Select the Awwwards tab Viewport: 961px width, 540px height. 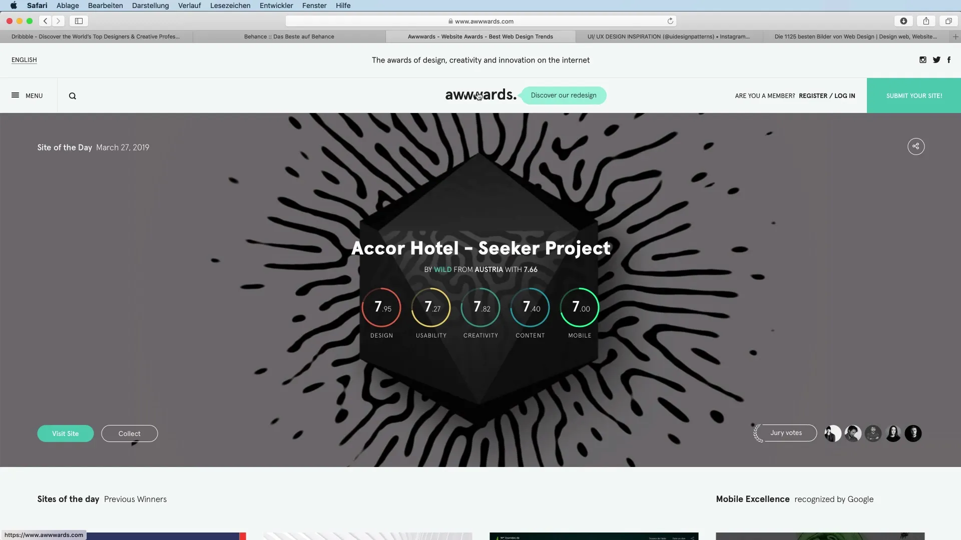click(480, 36)
